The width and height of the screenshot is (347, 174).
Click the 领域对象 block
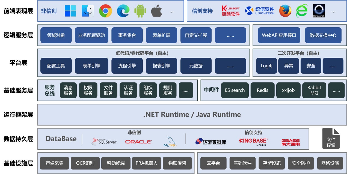pos(56,35)
